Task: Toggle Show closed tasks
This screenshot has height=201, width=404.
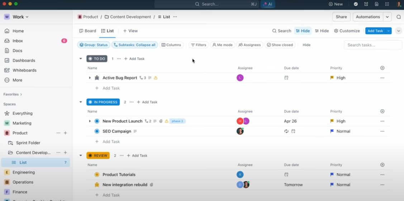Action: (280, 45)
